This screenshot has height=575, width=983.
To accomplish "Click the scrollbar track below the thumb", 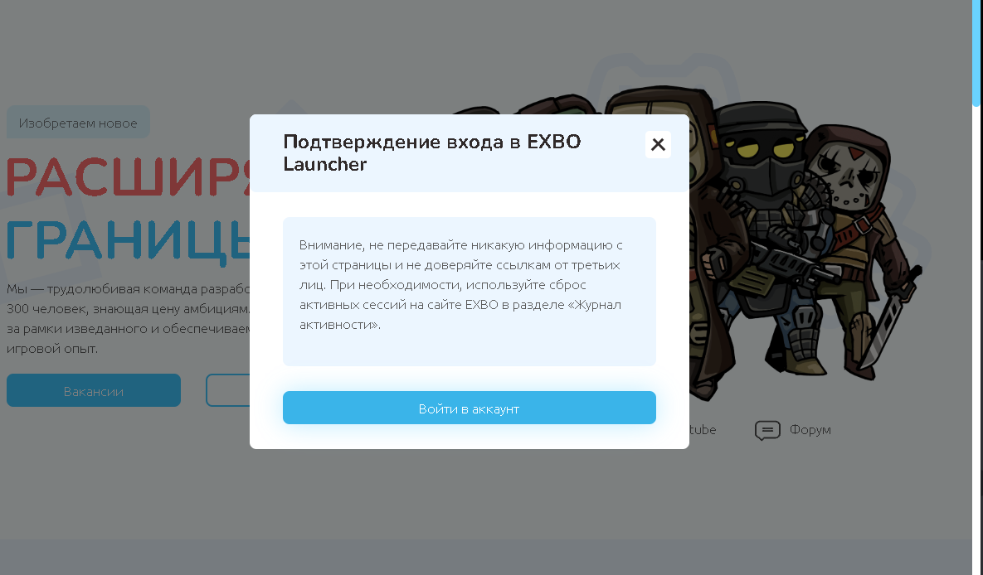I will [976, 338].
